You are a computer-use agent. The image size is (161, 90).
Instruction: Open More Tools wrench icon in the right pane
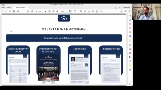pyautogui.click(x=130, y=69)
